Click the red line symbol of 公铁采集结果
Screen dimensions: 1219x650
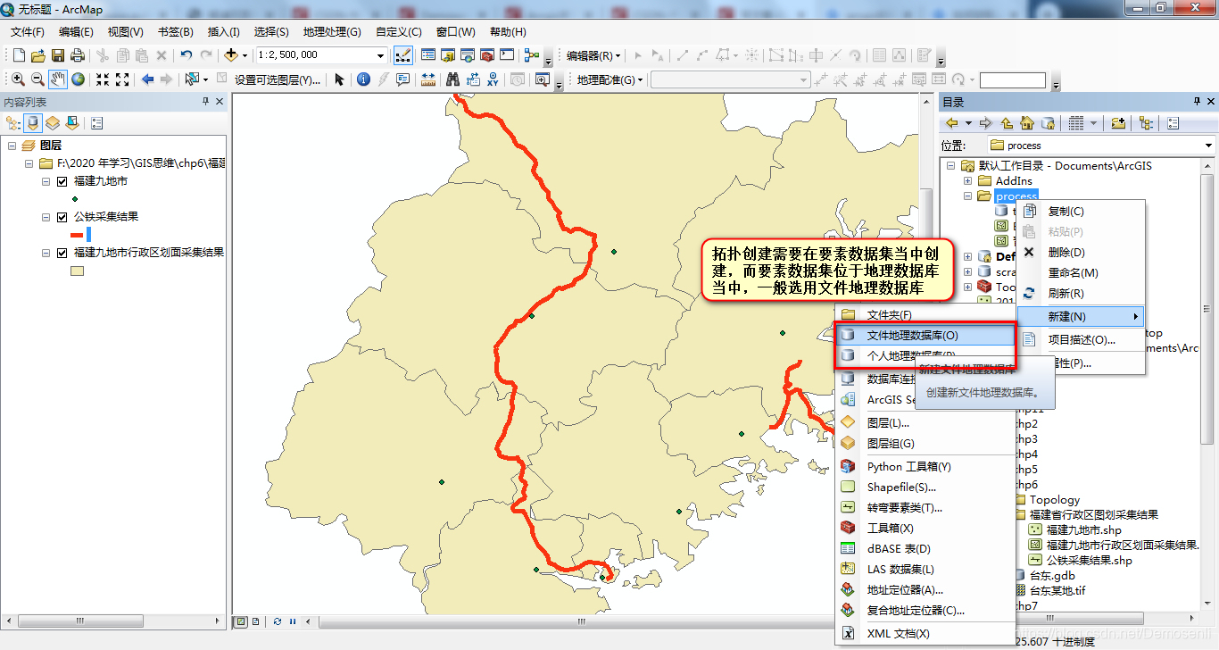[x=77, y=235]
